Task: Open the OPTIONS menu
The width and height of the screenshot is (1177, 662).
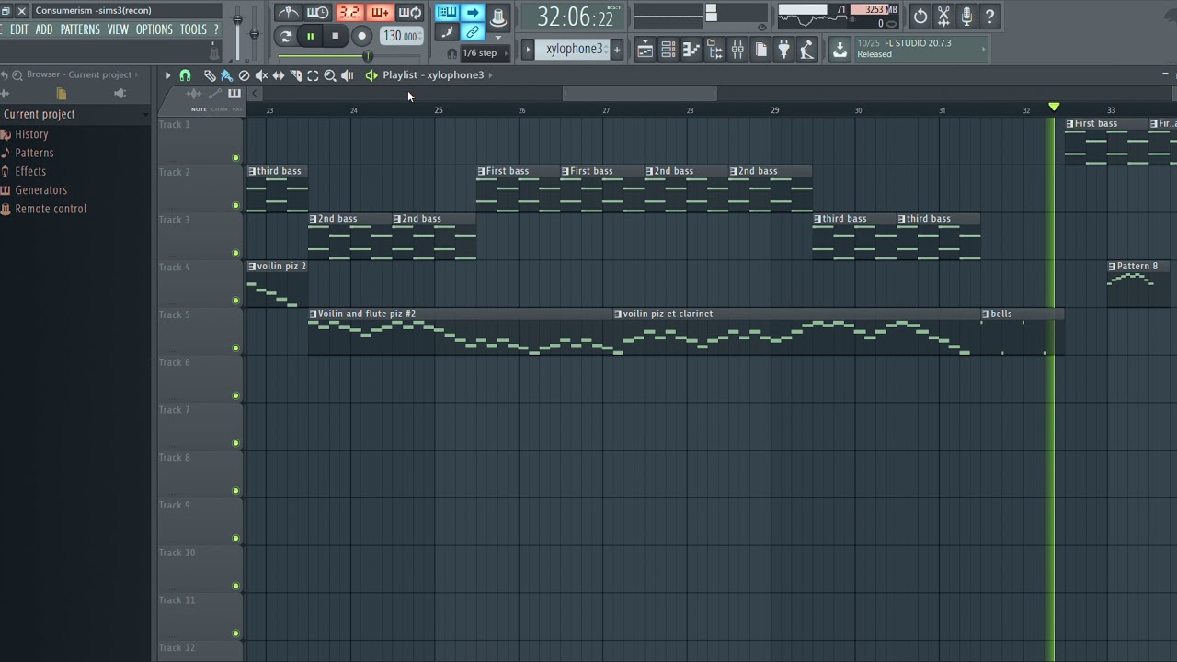Action: (x=154, y=29)
